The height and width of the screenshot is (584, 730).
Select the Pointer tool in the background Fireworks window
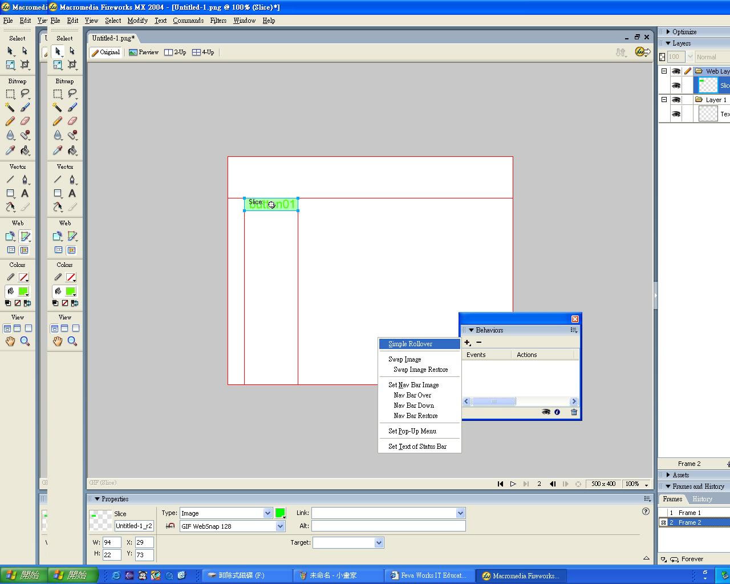tap(10, 51)
